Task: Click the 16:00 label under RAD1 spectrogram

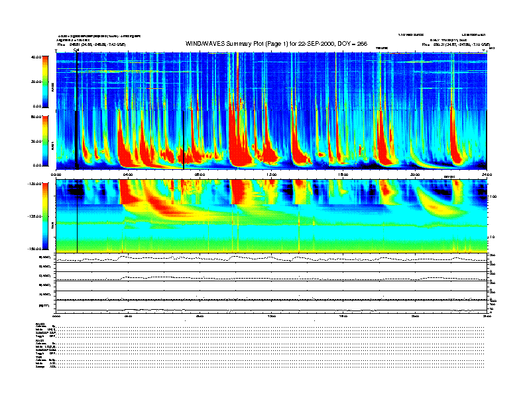Action: pyautogui.click(x=343, y=174)
